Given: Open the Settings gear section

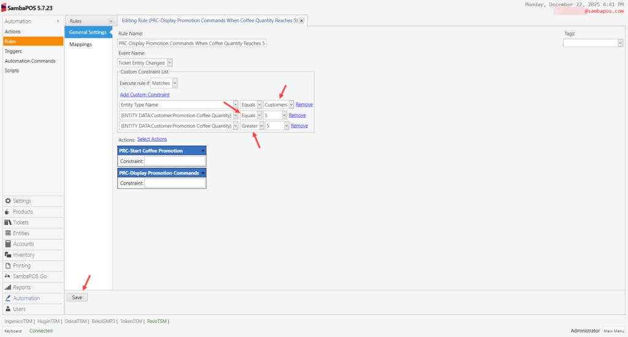Looking at the screenshot, I should pos(8,201).
